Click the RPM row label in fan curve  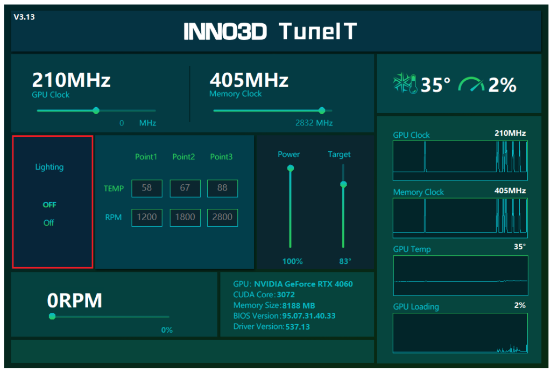pos(114,218)
